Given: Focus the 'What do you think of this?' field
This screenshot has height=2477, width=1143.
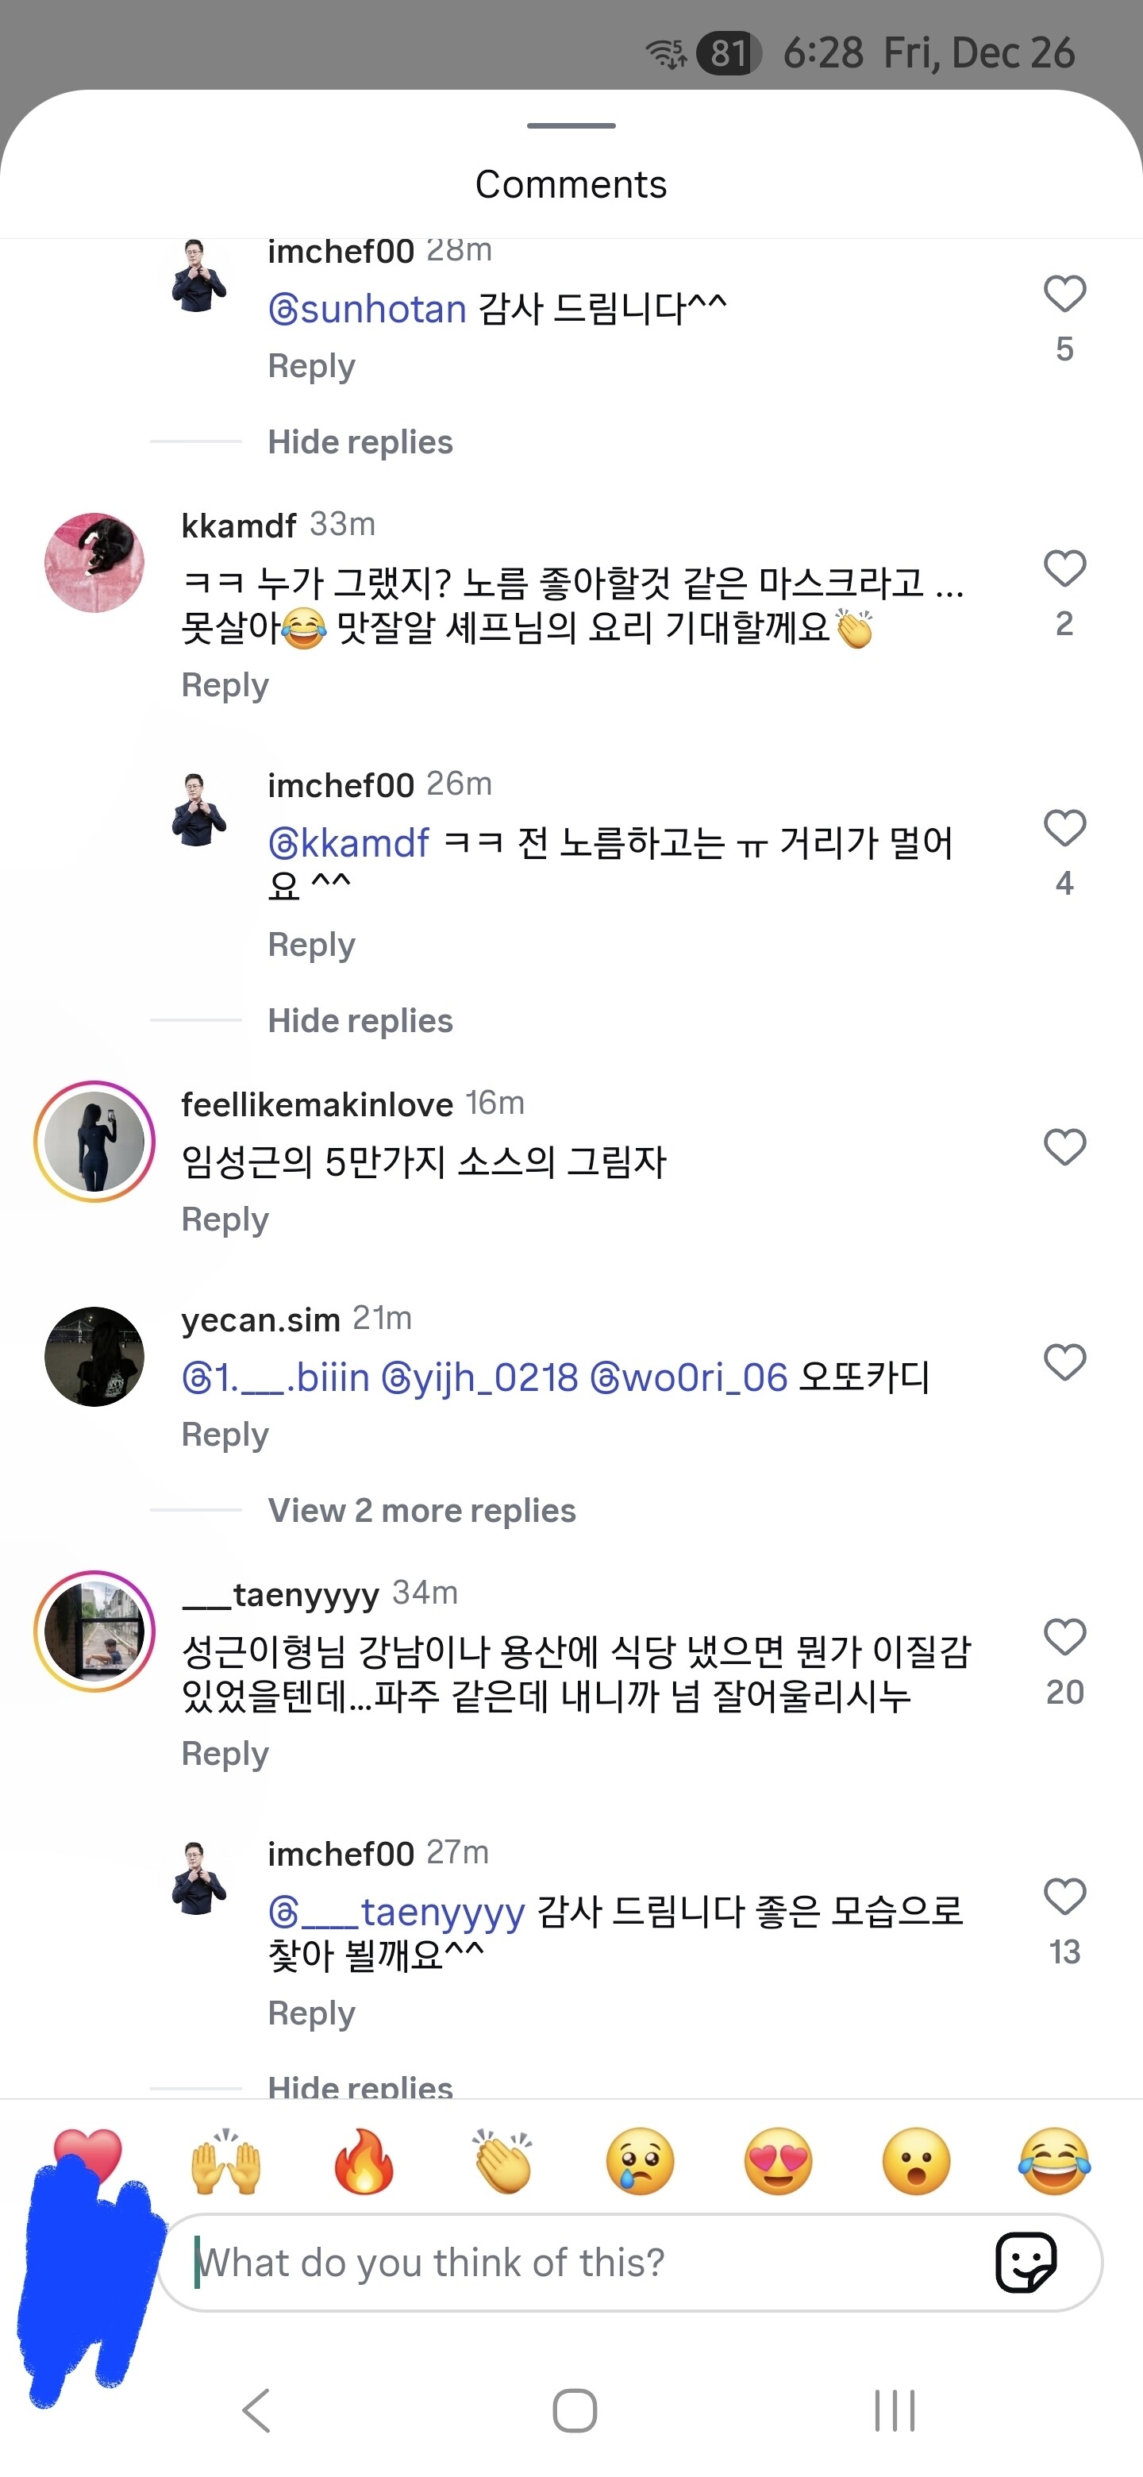Looking at the screenshot, I should tap(577, 2263).
